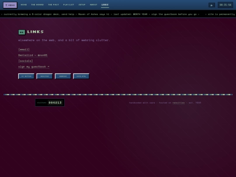This screenshot has width=236, height=177.
Task: Click the LINKS section heading
Action: pyautogui.click(x=35, y=32)
